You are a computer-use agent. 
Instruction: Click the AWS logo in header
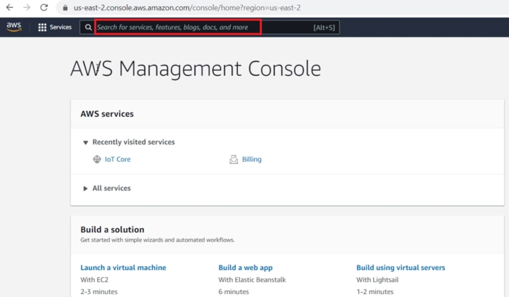pyautogui.click(x=14, y=27)
